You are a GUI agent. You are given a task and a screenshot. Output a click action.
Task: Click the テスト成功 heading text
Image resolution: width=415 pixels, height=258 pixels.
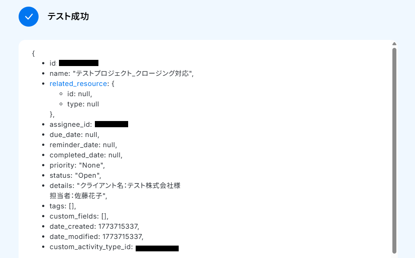[68, 17]
